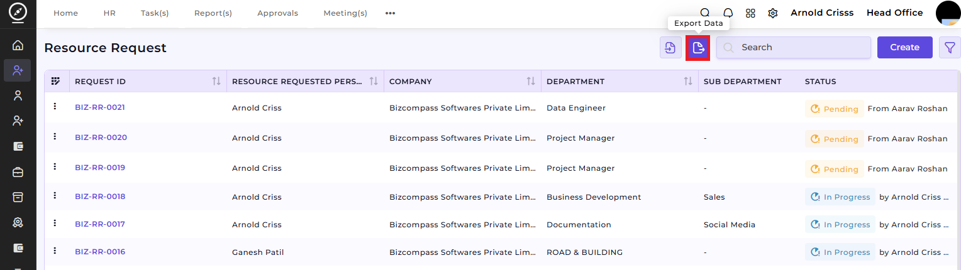This screenshot has width=961, height=270.
Task: Click the briefcase icon in sidebar
Action: 18,171
